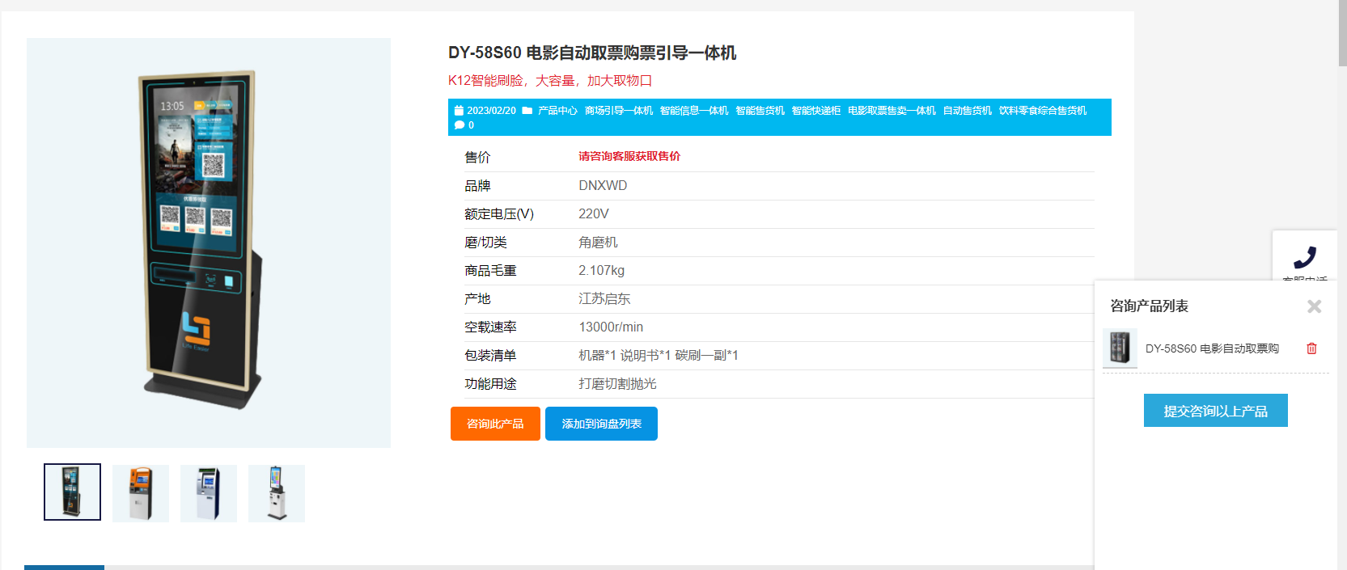The image size is (1347, 570).
Task: Click 打磨切割抛光 function value
Action: 617,384
